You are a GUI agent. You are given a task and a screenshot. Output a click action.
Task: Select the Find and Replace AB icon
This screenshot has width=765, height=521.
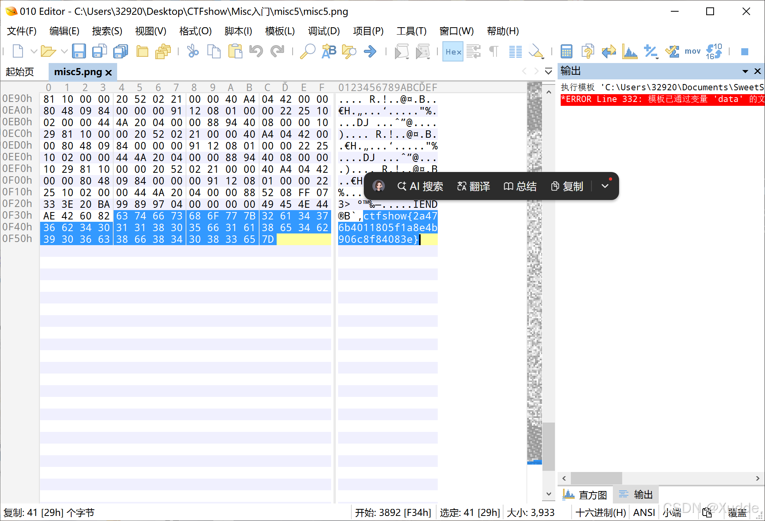pos(329,51)
